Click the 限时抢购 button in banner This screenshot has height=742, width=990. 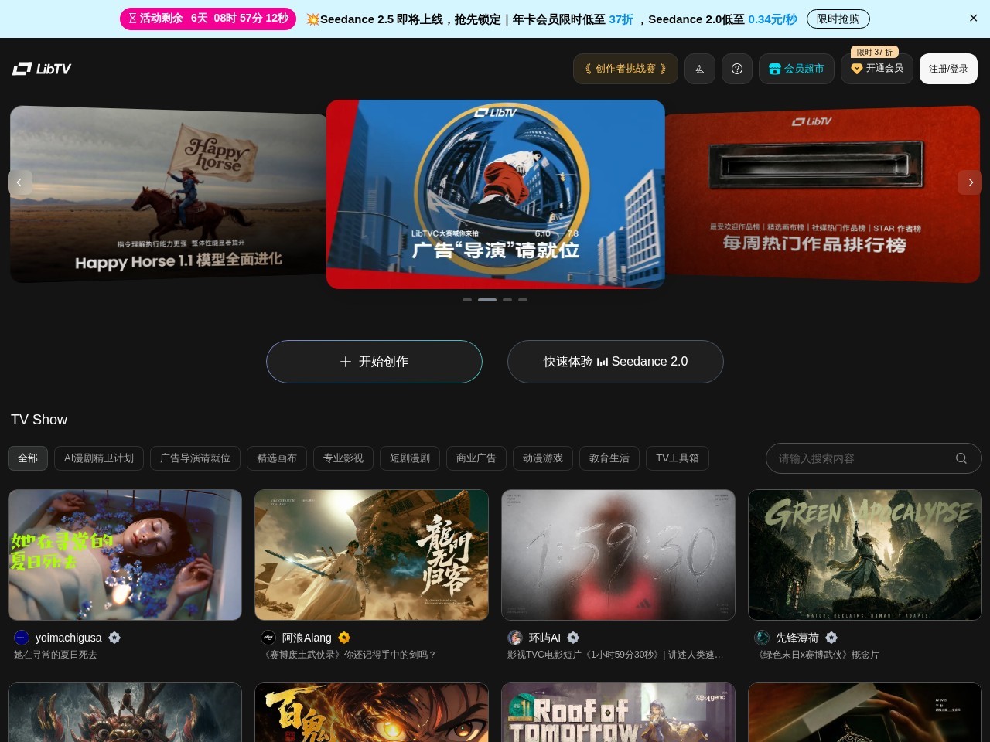point(838,19)
